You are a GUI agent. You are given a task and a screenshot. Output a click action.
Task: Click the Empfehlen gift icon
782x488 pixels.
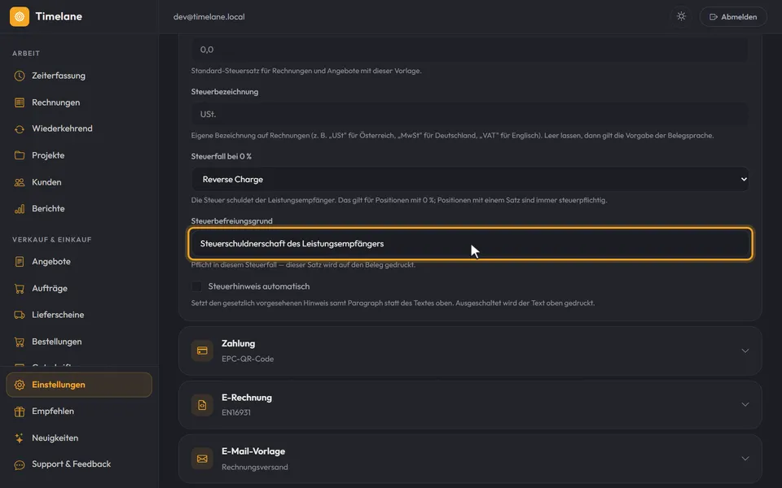[20, 412]
